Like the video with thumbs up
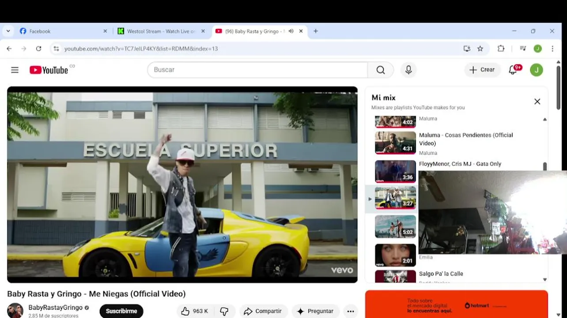The width and height of the screenshot is (567, 318). pos(195,311)
